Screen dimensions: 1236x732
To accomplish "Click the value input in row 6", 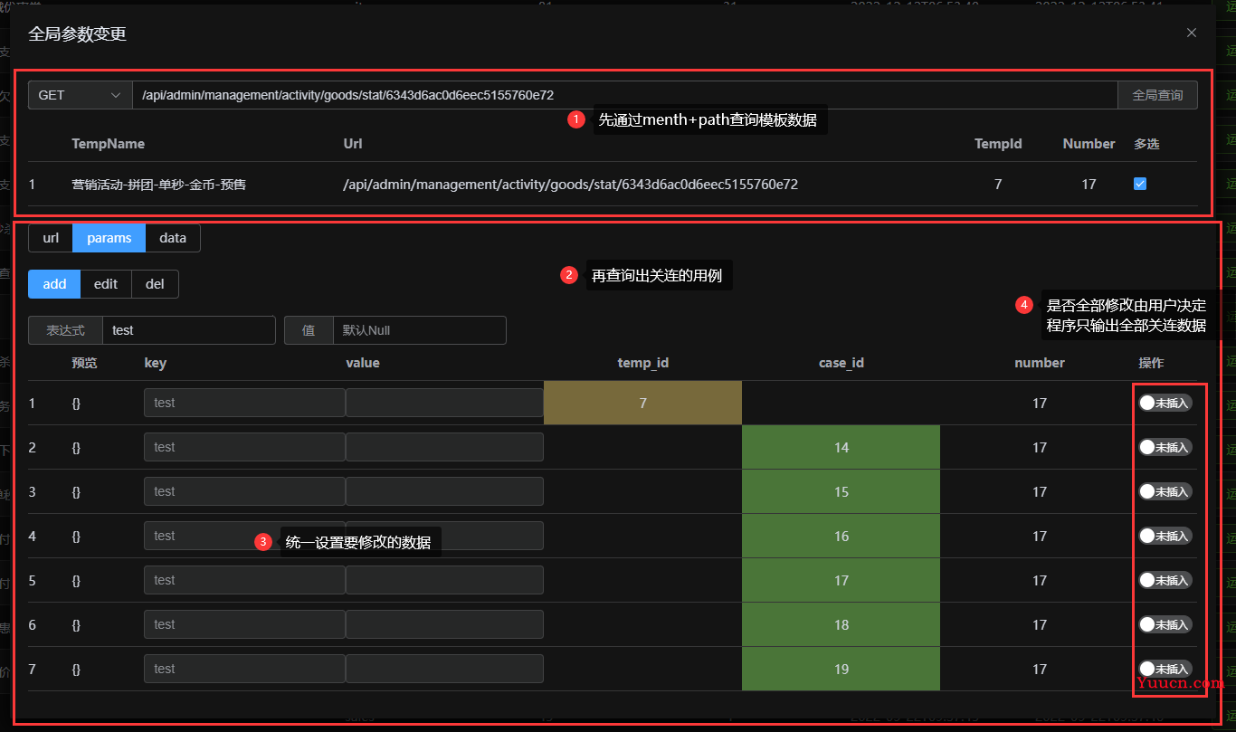I will coord(444,624).
